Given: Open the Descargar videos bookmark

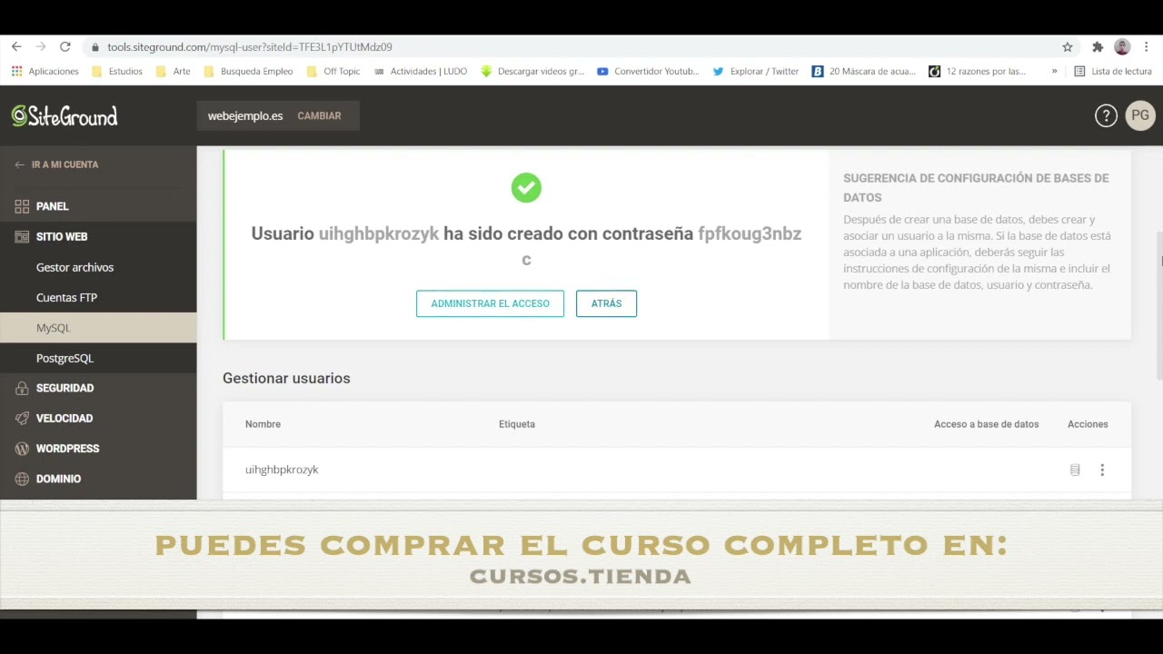Looking at the screenshot, I should tap(532, 71).
